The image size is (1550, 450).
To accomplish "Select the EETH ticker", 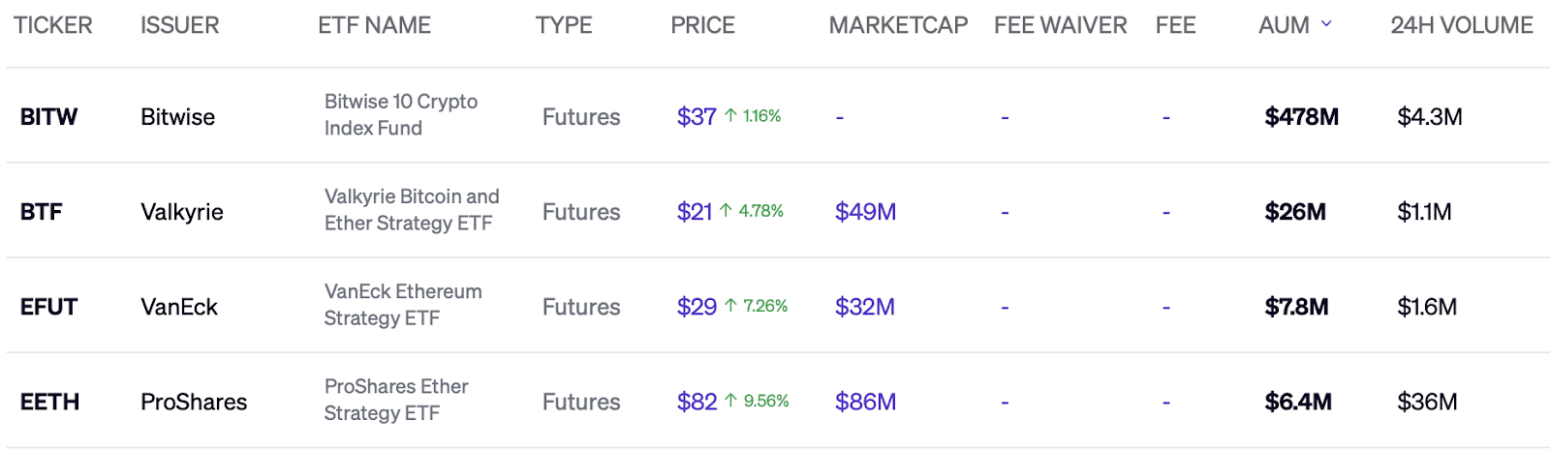I will [49, 402].
